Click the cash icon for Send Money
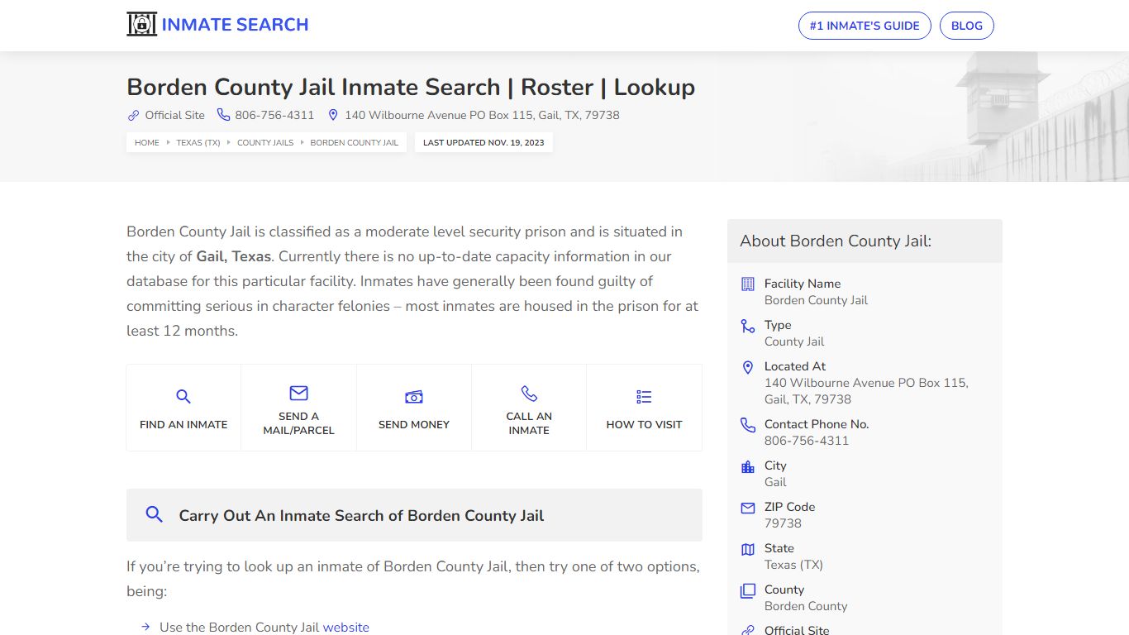 (x=414, y=397)
